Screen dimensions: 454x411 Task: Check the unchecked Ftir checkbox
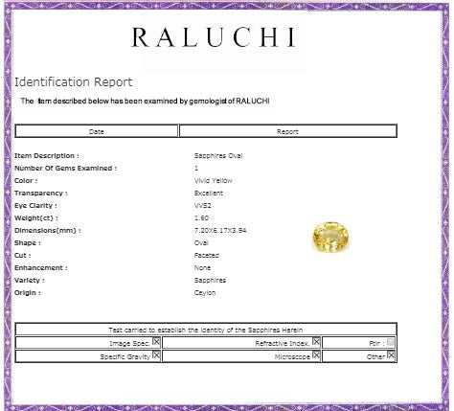tap(391, 342)
